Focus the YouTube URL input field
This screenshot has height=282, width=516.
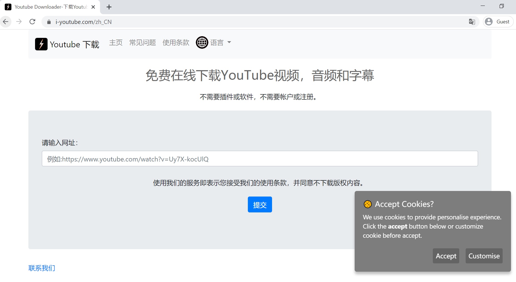tap(260, 159)
